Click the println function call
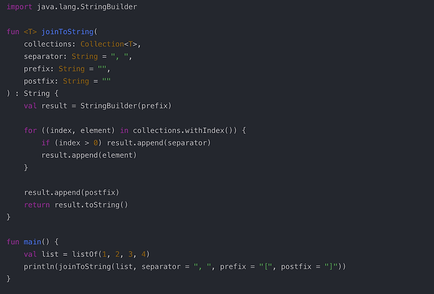The image size is (434, 294). click(x=39, y=267)
